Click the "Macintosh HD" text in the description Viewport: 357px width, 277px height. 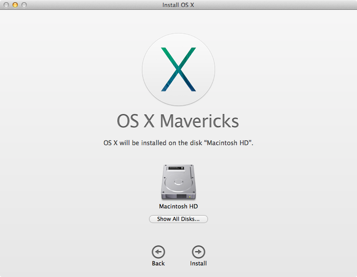(227, 143)
